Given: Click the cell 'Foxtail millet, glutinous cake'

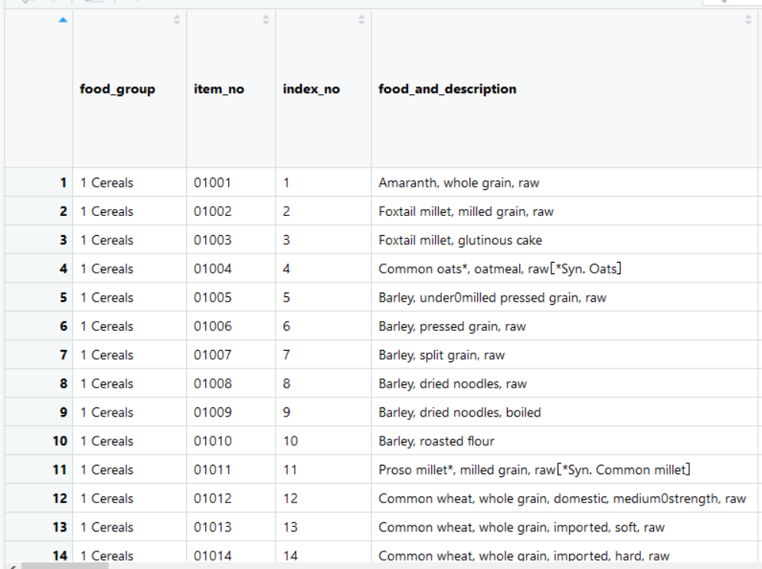Looking at the screenshot, I should [x=459, y=240].
